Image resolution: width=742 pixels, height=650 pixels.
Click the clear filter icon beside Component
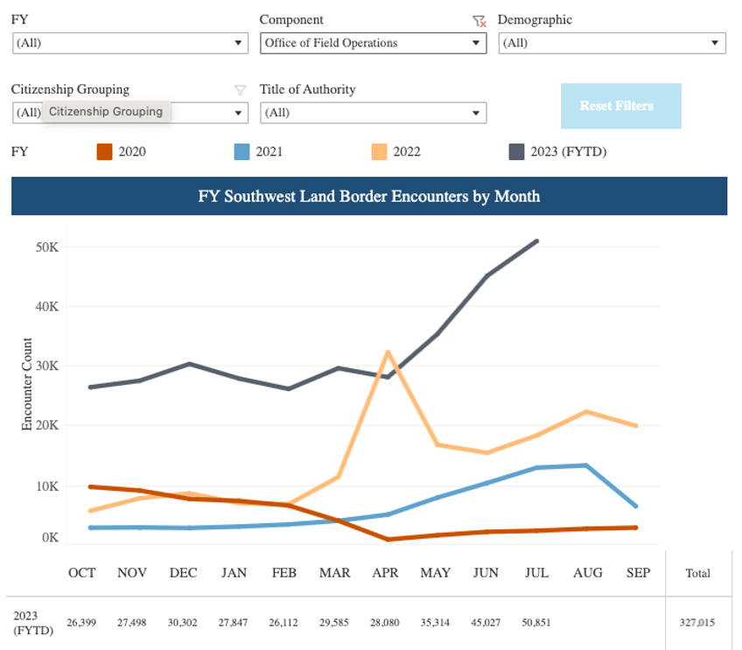(479, 21)
